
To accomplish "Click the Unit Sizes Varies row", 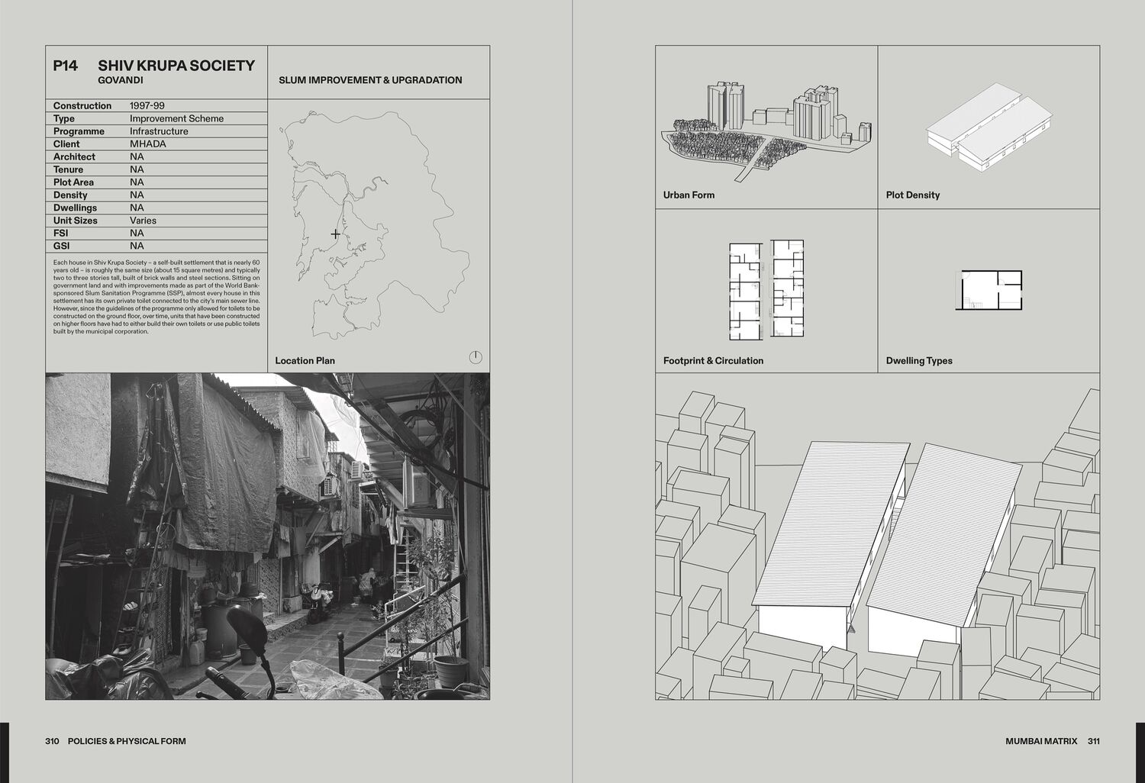I will click(x=156, y=221).
